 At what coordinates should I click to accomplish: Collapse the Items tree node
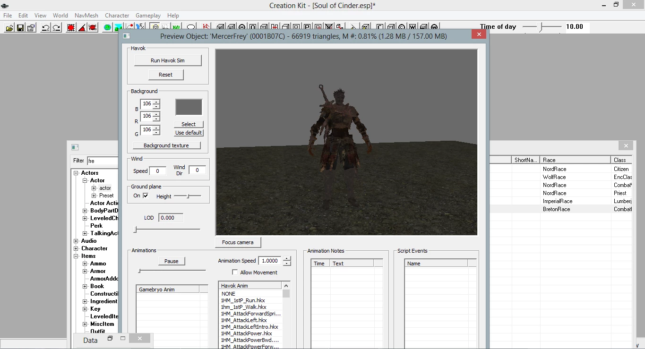pyautogui.click(x=76, y=256)
